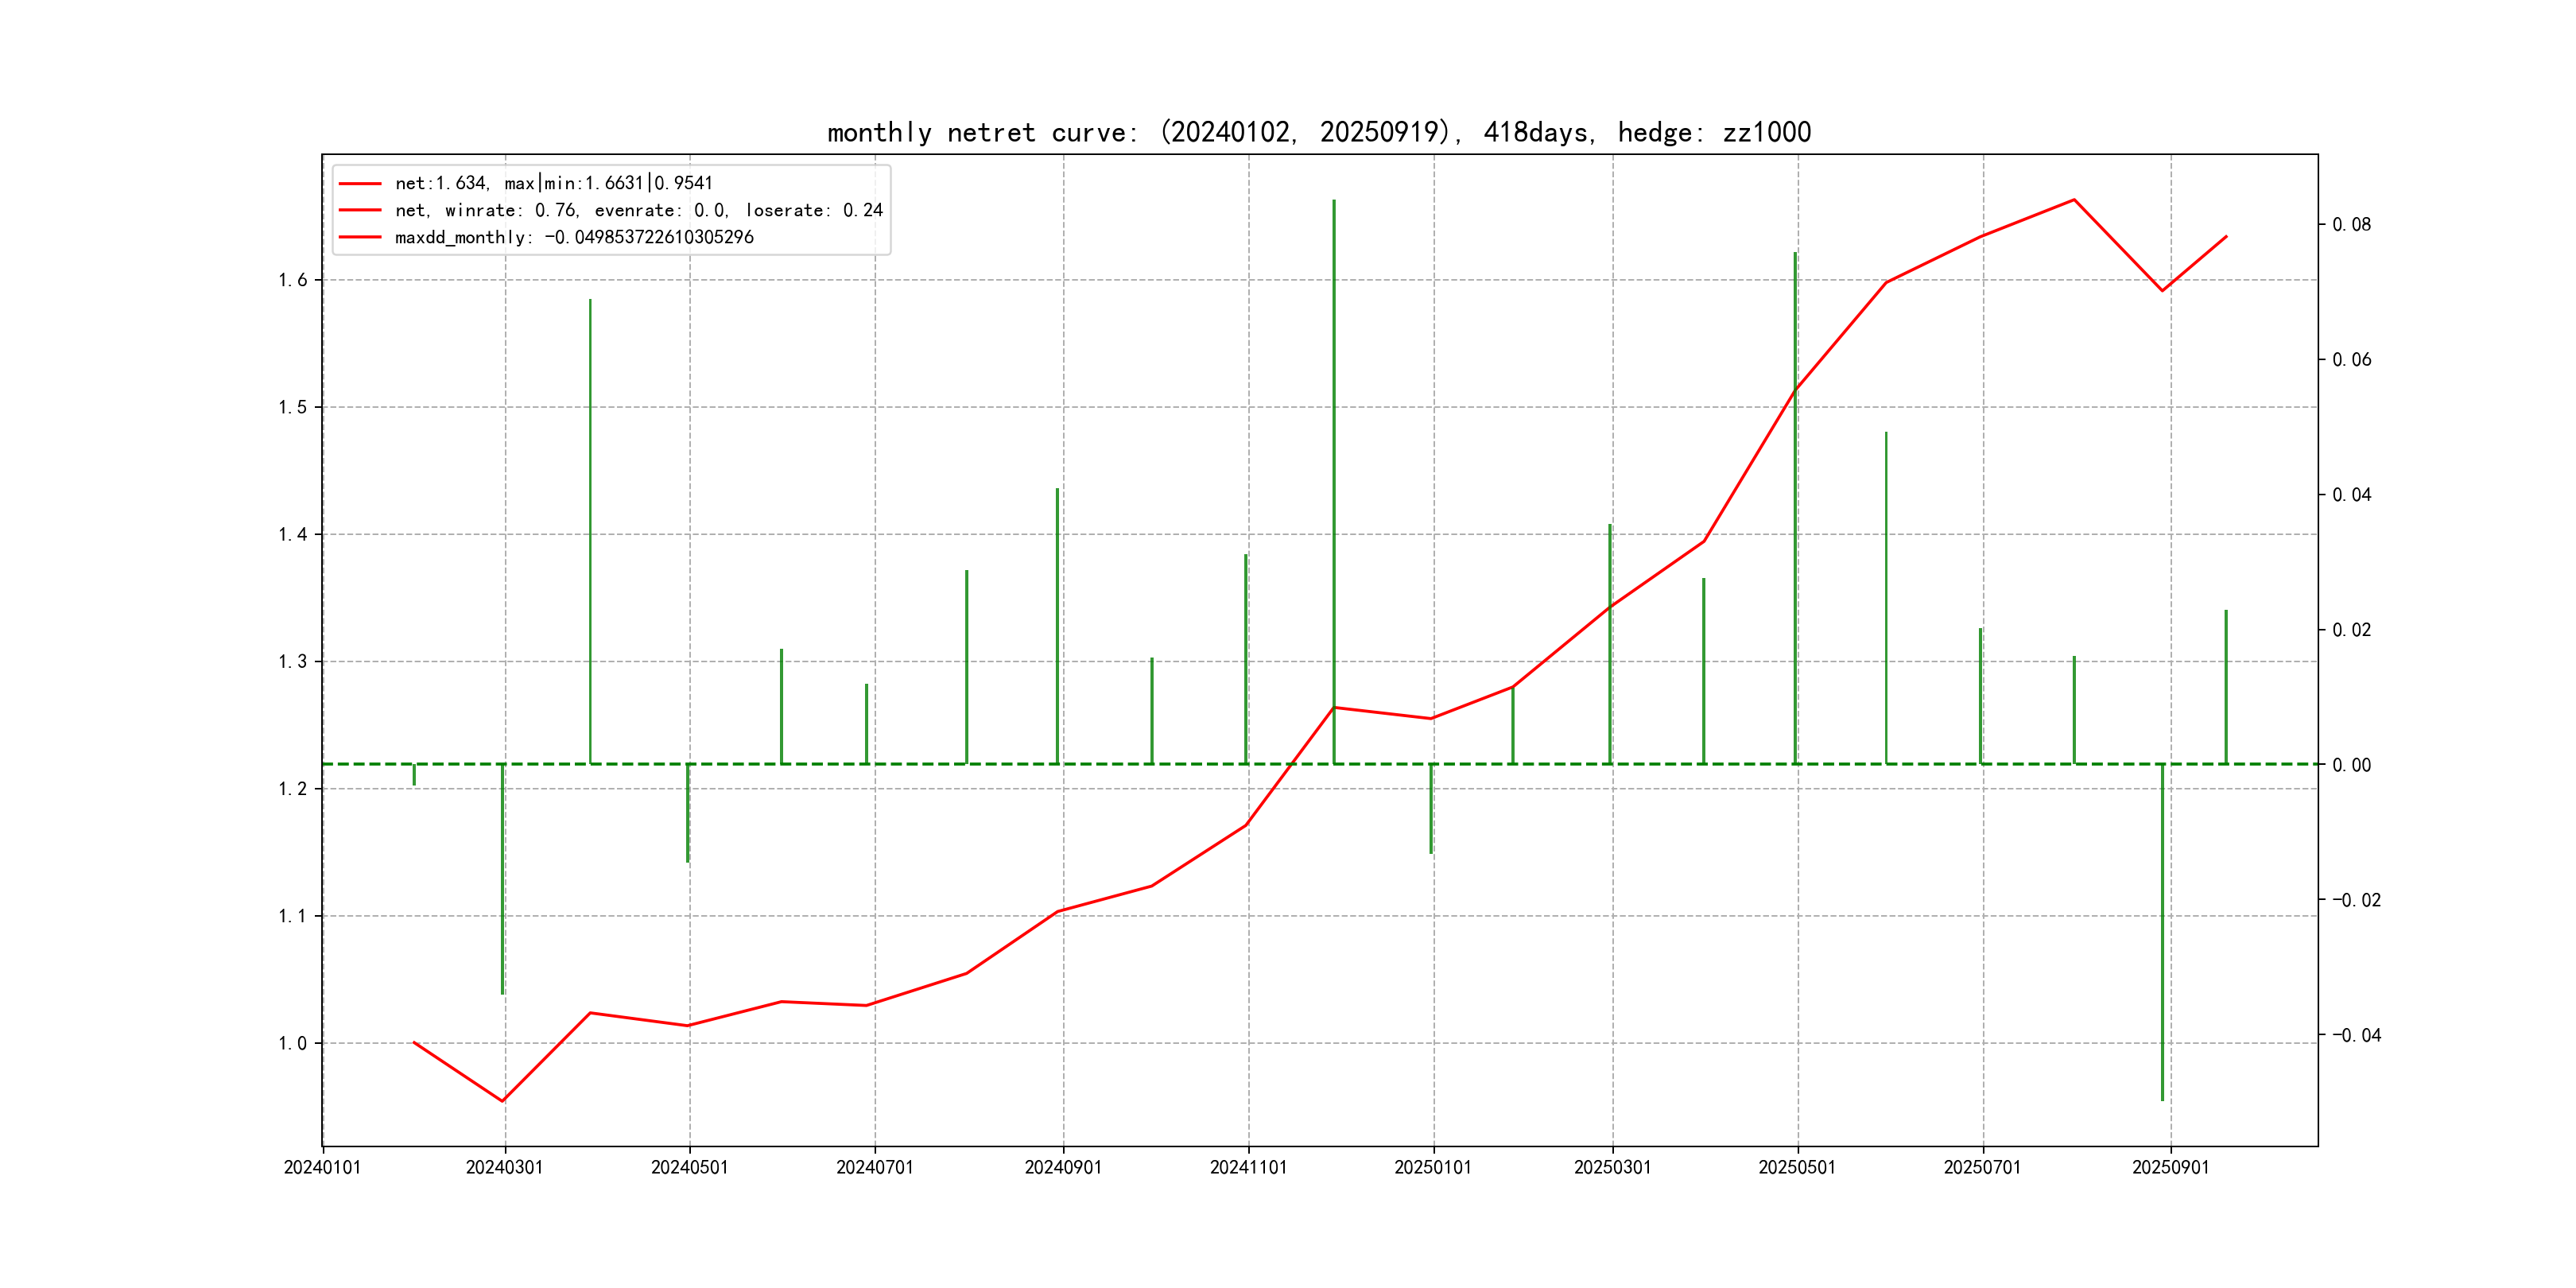Click the 20250101 x-axis tick label
Screen dimensions: 2576x1288
(1432, 1167)
